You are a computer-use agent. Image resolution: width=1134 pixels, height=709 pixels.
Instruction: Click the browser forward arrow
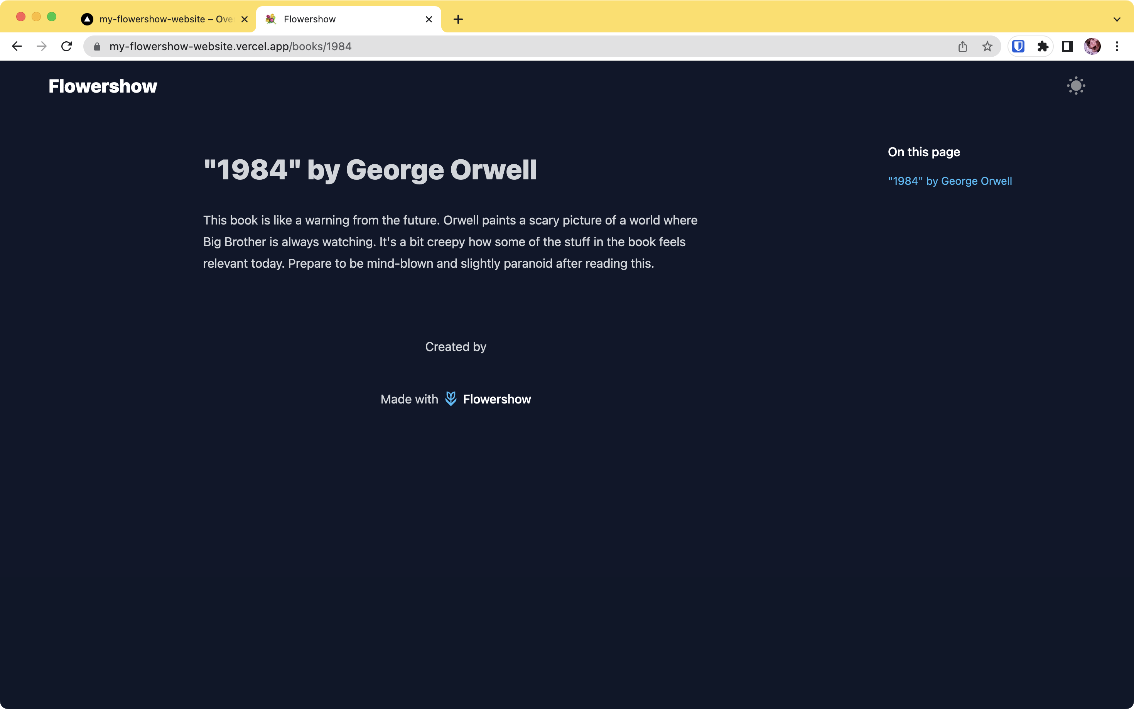point(42,46)
